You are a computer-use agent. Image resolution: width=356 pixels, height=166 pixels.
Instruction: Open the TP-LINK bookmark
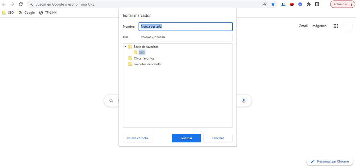click(x=48, y=12)
